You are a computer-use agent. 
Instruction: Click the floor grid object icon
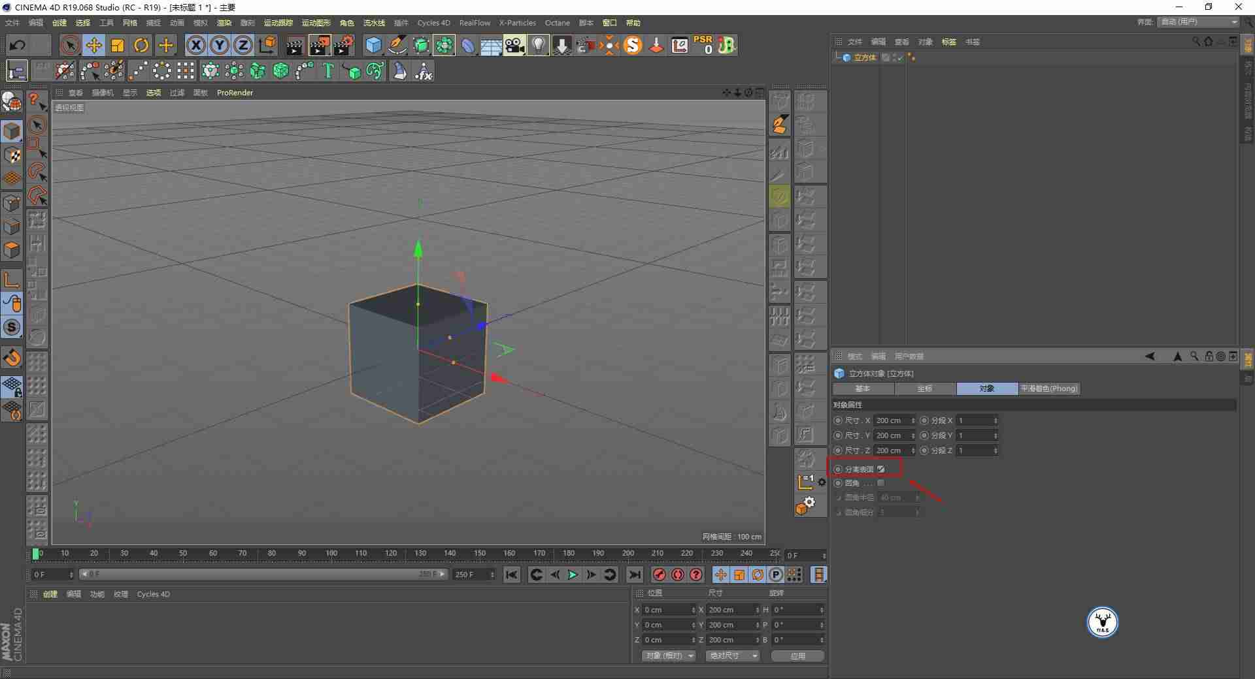(491, 45)
